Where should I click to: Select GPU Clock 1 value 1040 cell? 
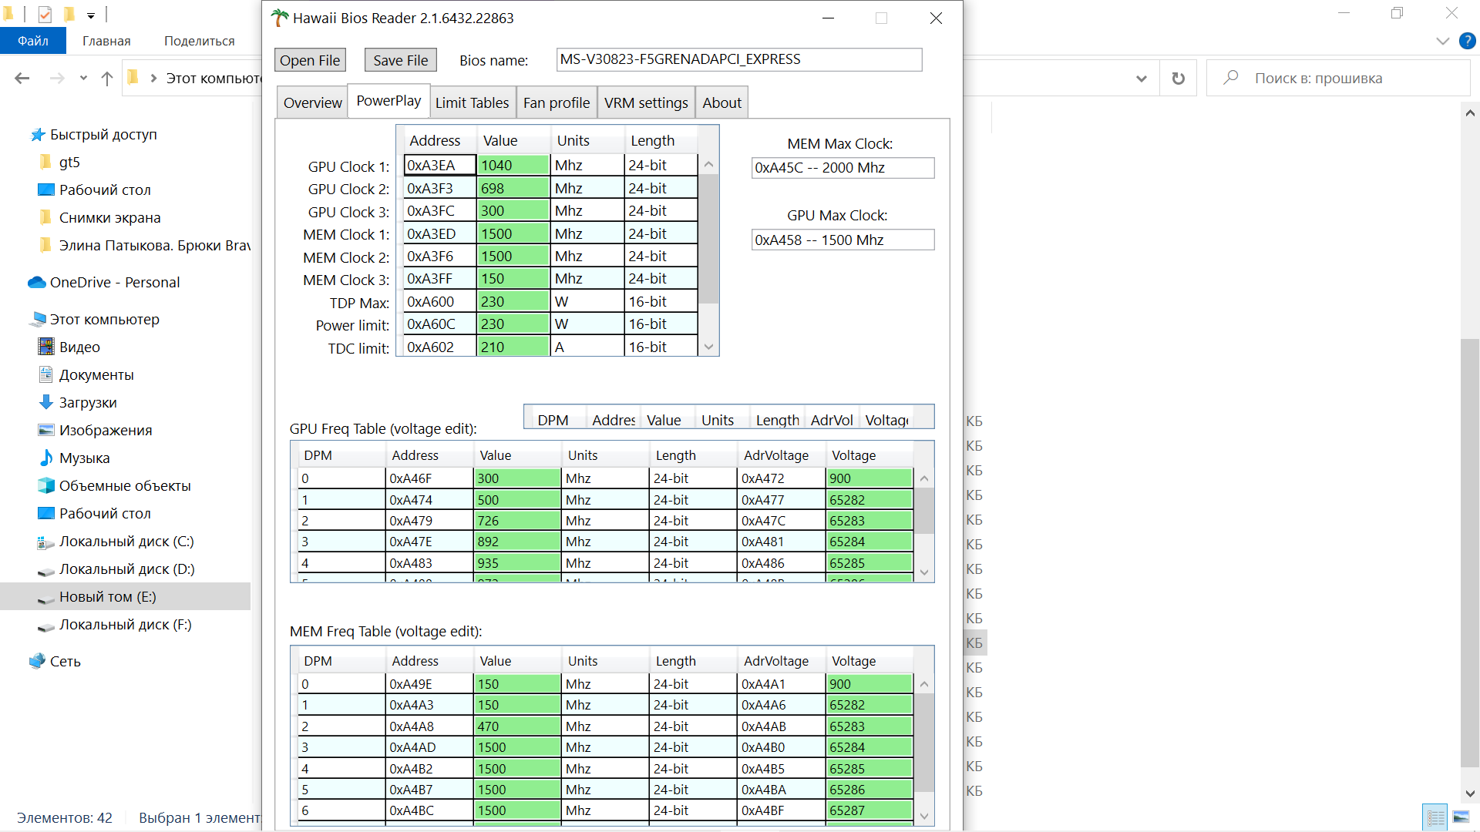[x=513, y=165]
